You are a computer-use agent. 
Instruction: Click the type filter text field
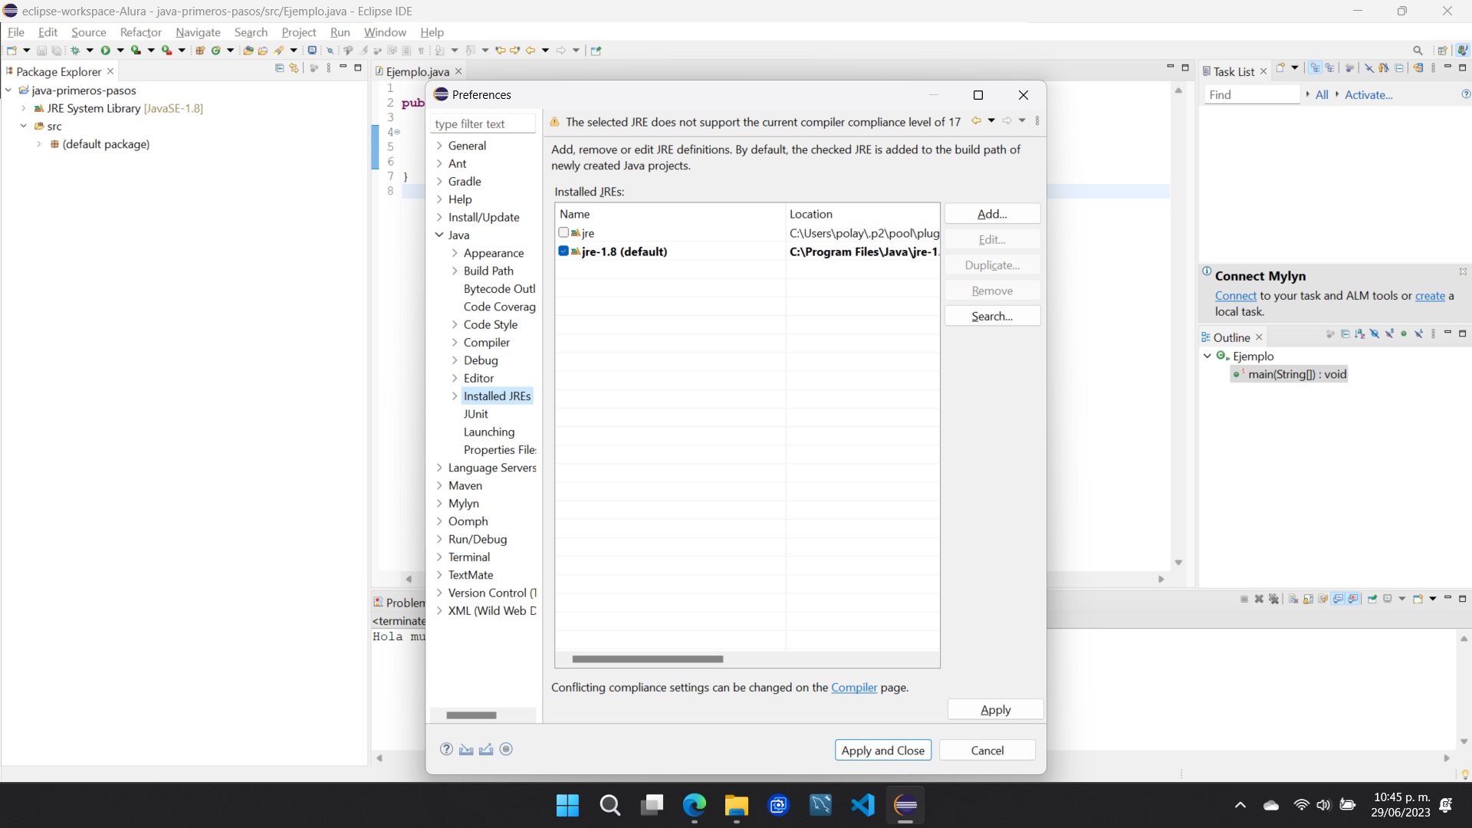483,124
